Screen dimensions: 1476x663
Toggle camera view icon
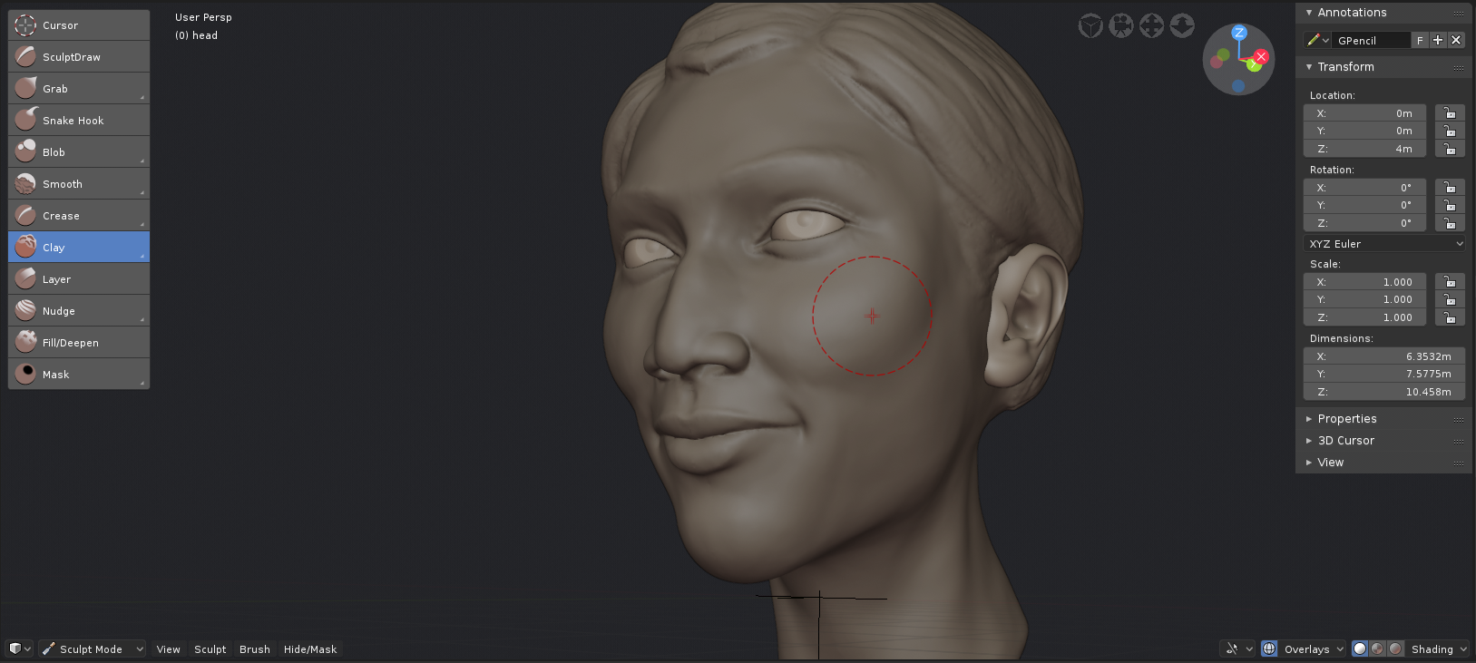pos(1121,25)
